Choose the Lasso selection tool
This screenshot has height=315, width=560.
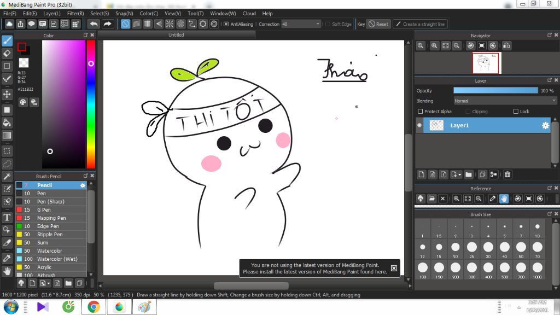tap(7, 164)
